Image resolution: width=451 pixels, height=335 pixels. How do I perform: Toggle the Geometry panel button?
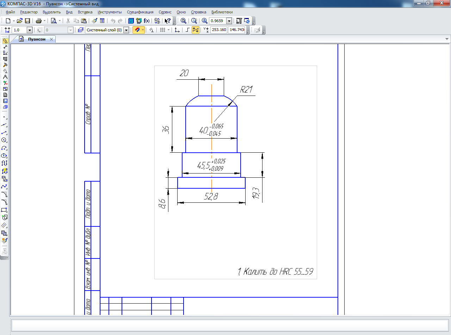5,41
